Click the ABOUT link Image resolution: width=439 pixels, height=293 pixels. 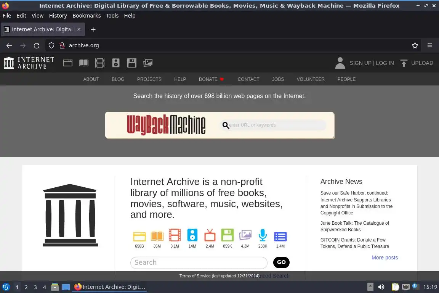point(91,79)
